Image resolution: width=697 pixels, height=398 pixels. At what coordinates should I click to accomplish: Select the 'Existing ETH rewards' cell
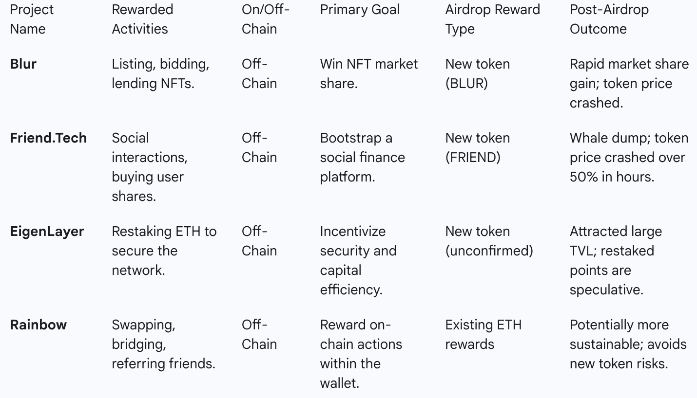point(483,335)
